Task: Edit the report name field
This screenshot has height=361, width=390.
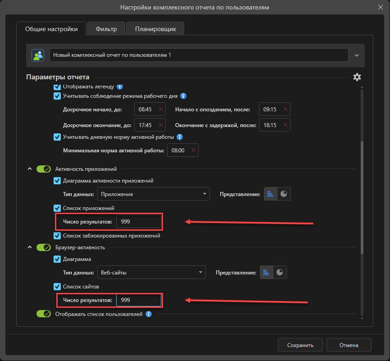Action: click(199, 55)
